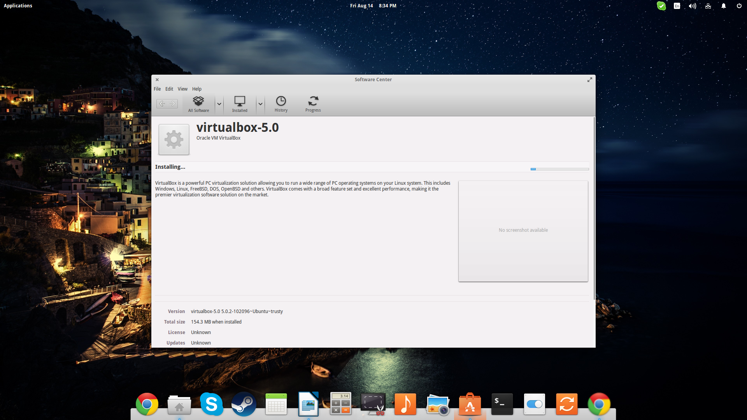
Task: Open the Applications menu
Action: click(18, 5)
